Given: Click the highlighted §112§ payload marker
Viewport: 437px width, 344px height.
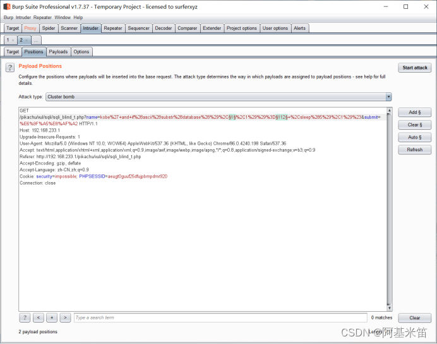Looking at the screenshot, I should tap(282, 117).
